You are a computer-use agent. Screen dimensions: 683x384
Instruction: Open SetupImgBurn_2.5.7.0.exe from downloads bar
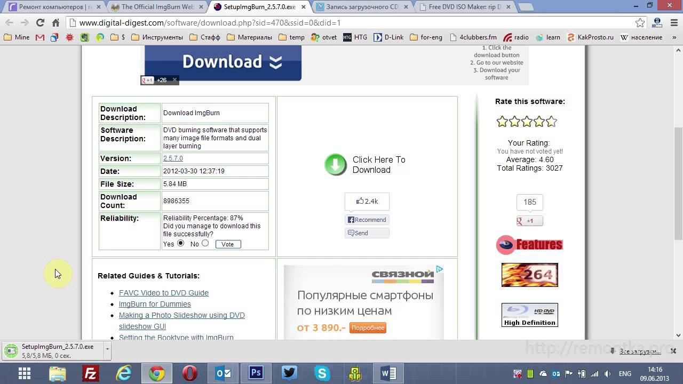53,350
